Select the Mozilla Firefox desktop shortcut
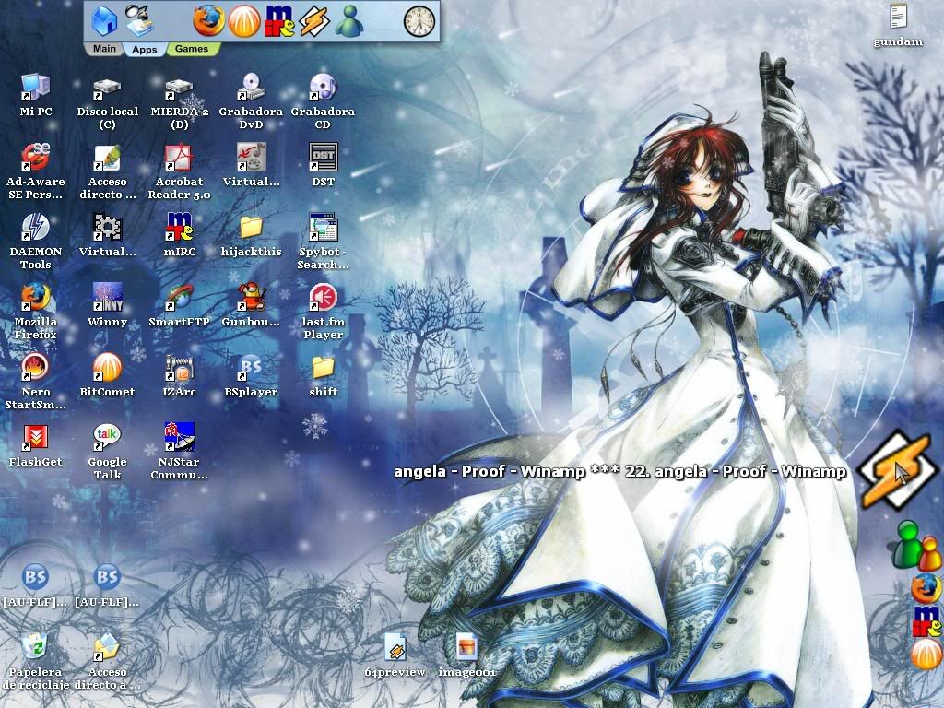 click(x=36, y=312)
